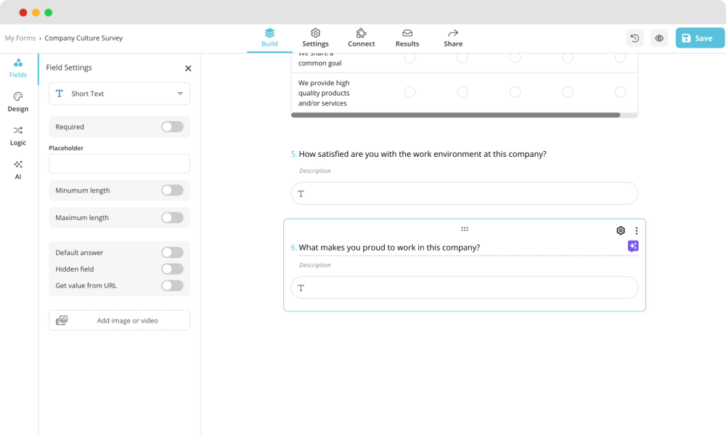This screenshot has width=726, height=435.
Task: Click into the Placeholder input field
Action: point(120,163)
